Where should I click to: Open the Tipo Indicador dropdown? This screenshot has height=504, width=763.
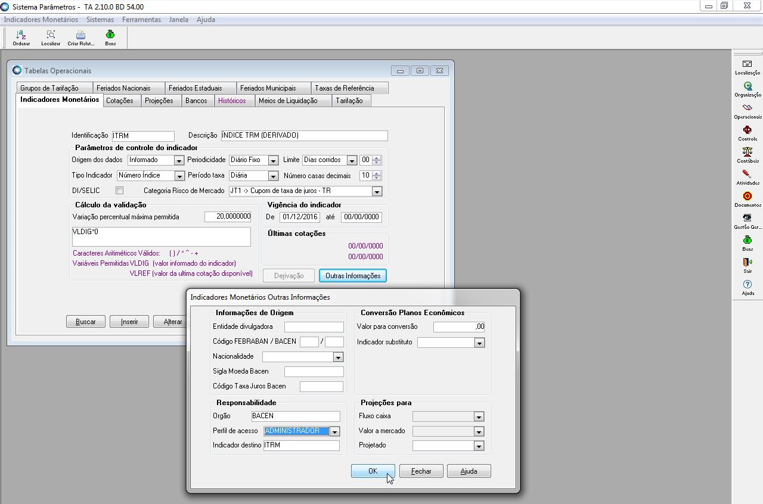click(179, 176)
